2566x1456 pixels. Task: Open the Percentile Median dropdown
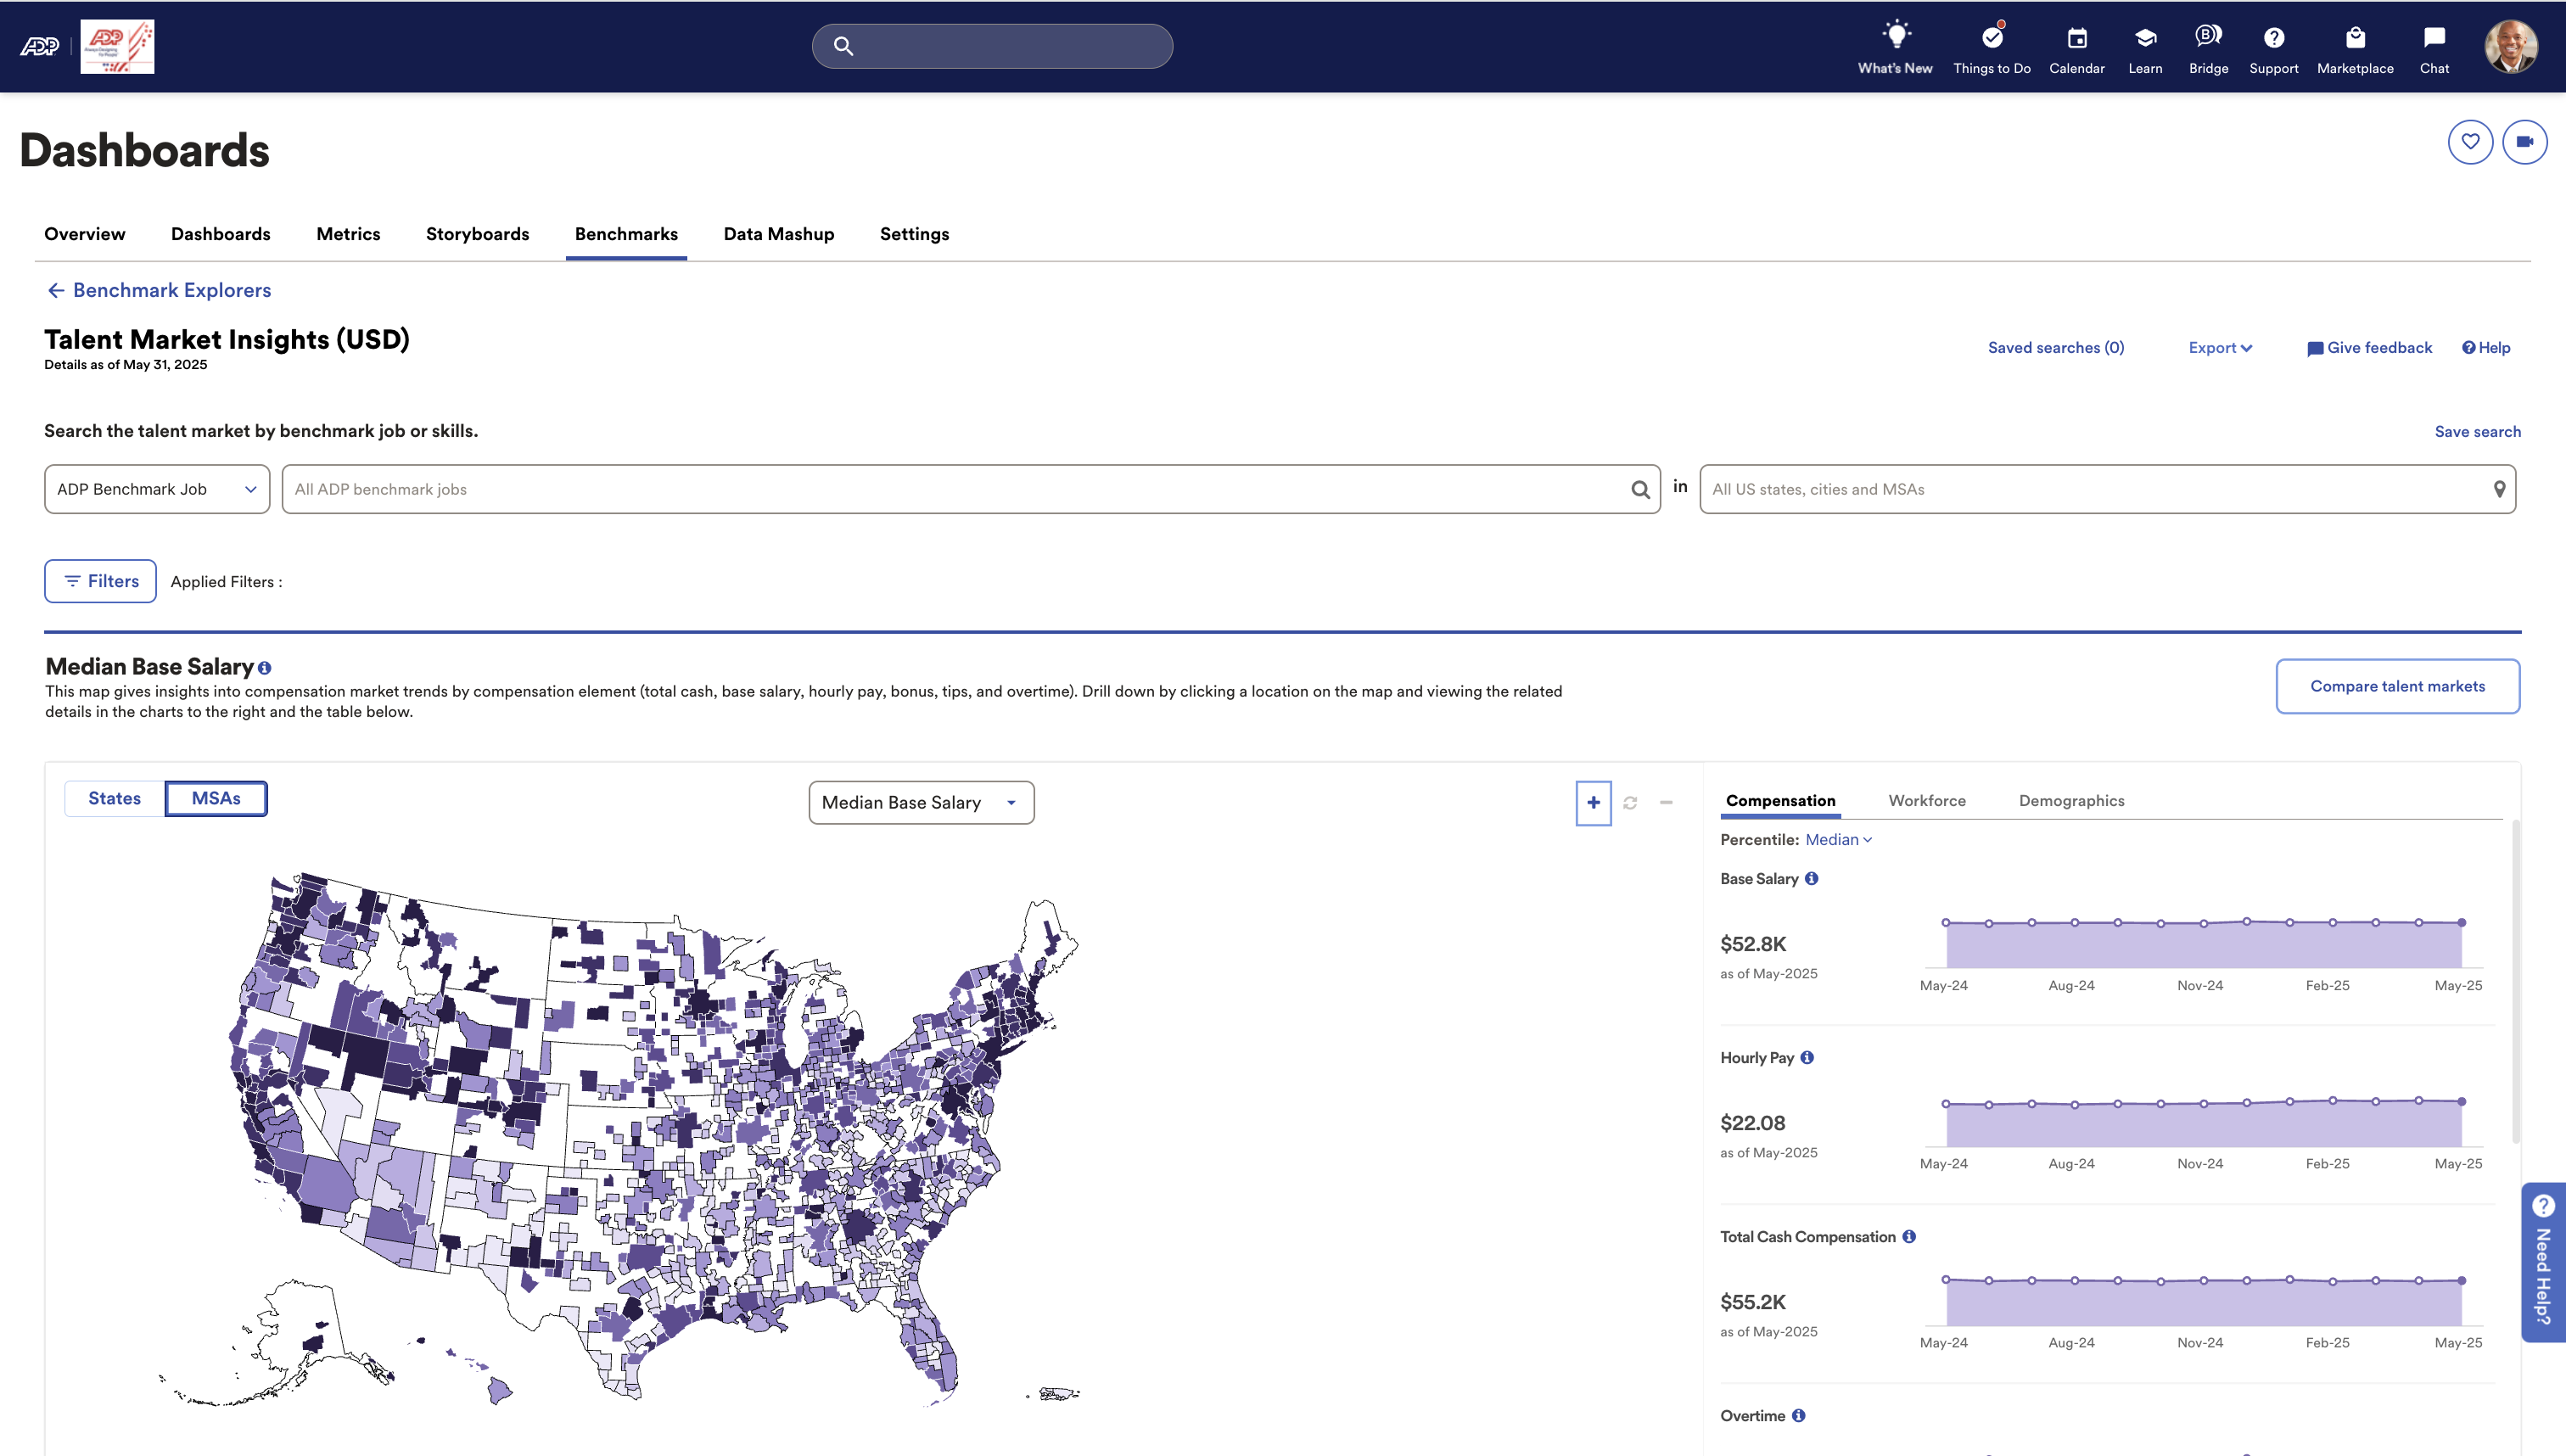click(1838, 840)
